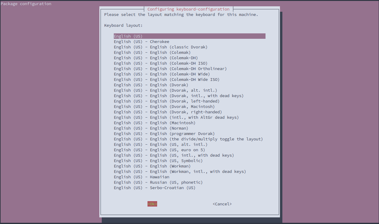Pick the English (Workman) layout
The height and width of the screenshot is (224, 379).
click(x=152, y=166)
